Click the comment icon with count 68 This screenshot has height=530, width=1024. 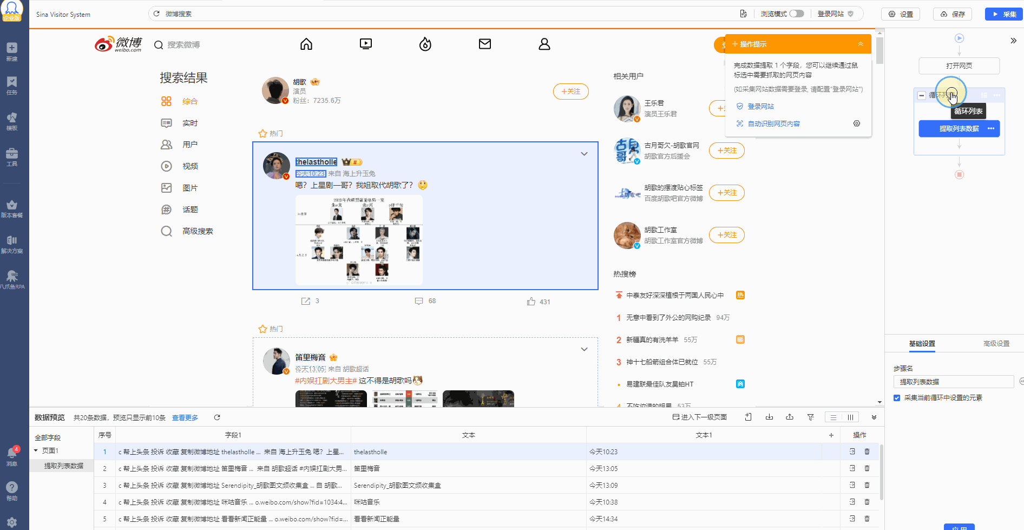point(419,301)
